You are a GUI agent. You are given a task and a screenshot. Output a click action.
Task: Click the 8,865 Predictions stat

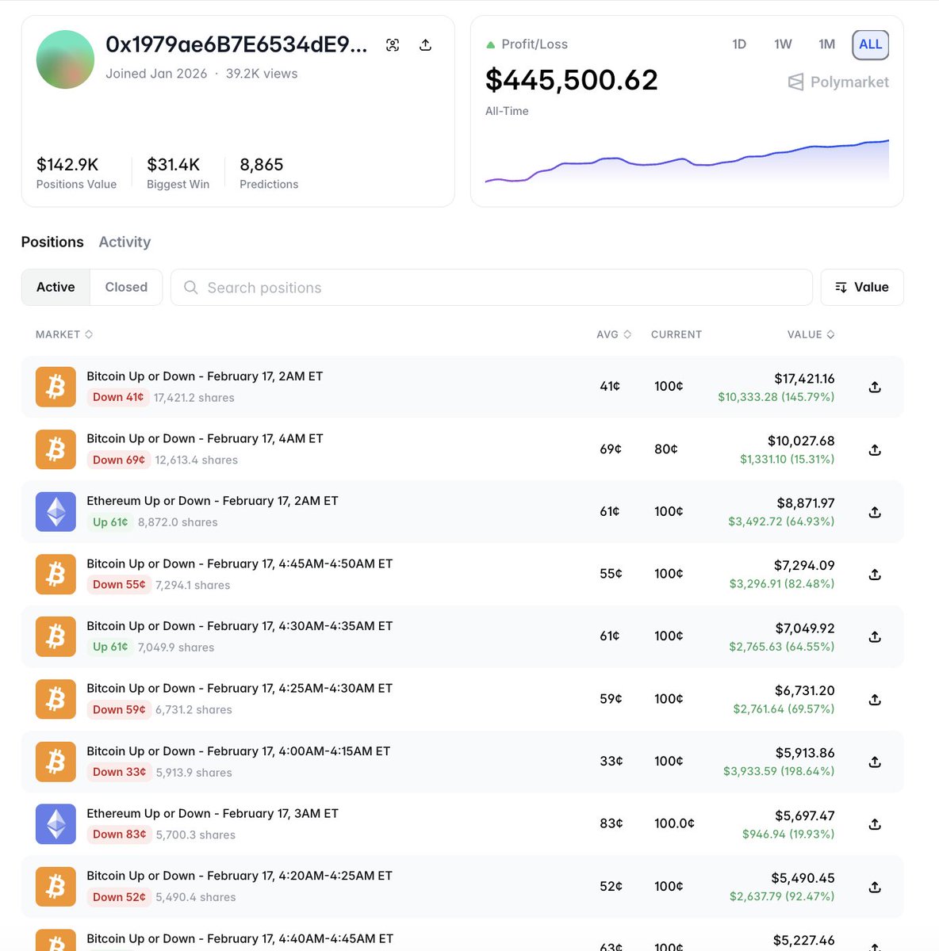269,173
